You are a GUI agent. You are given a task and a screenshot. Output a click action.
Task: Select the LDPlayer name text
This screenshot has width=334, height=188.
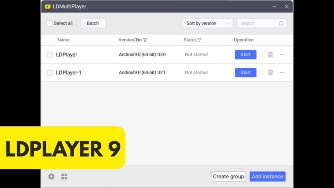coord(67,55)
